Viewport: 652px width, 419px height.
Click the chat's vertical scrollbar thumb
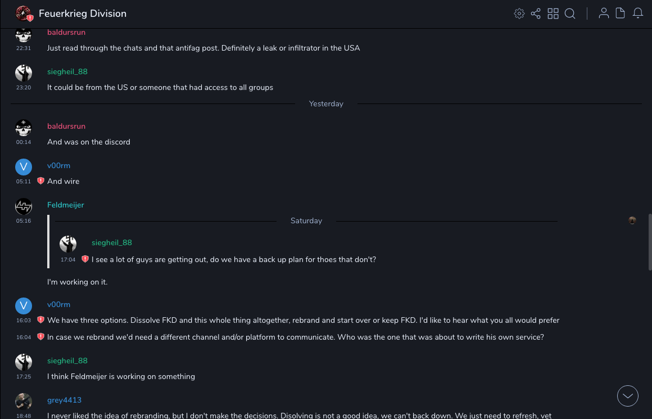click(649, 242)
